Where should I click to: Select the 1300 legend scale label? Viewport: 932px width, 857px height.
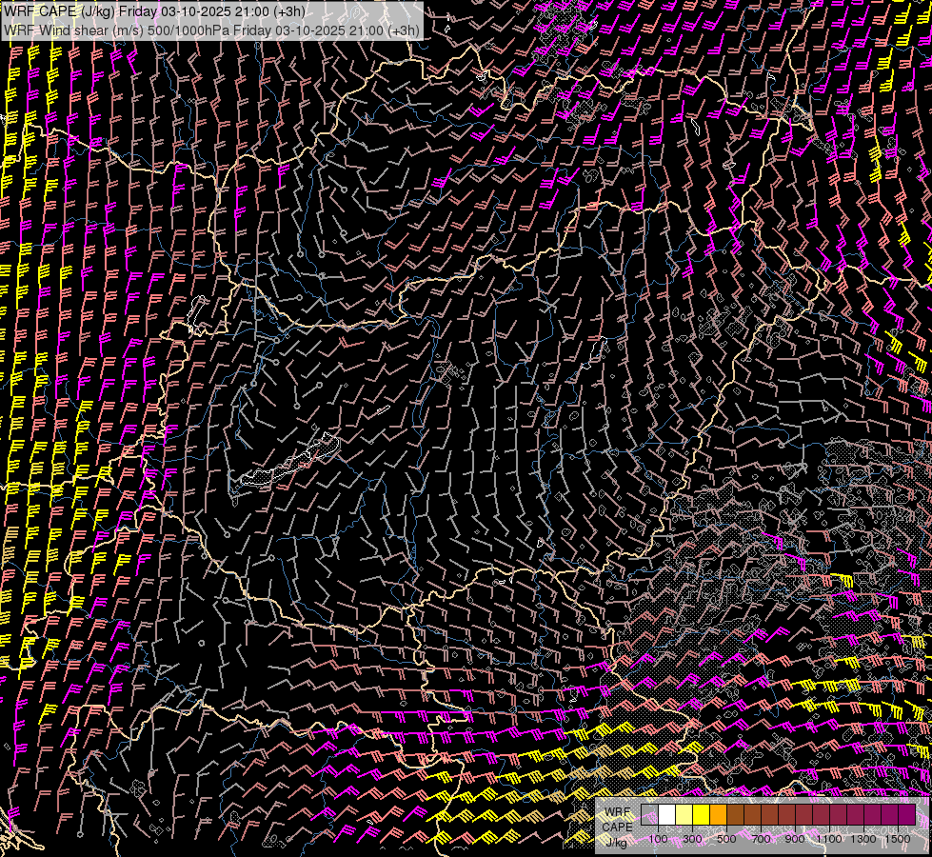pos(863,839)
